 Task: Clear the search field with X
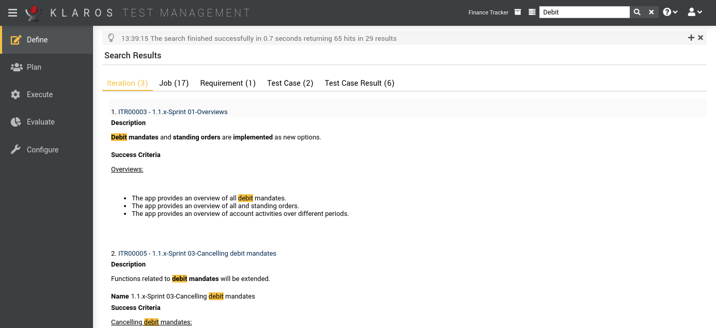click(651, 12)
